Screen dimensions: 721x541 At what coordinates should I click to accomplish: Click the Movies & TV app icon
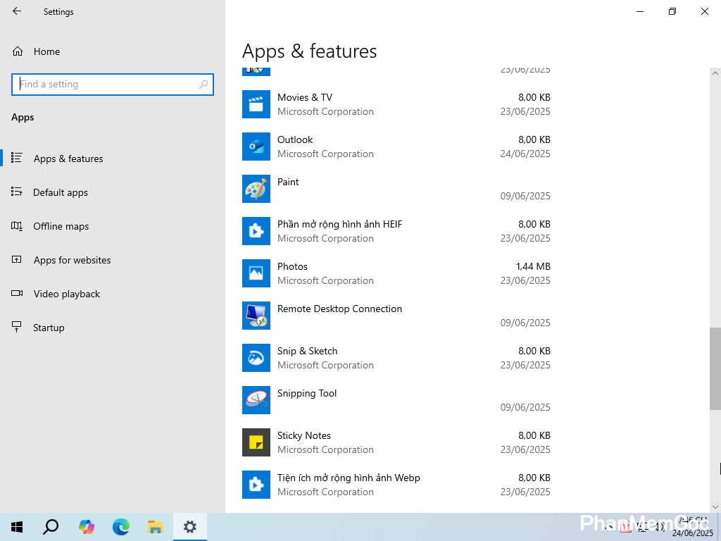click(x=256, y=104)
